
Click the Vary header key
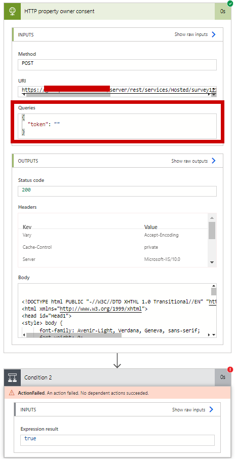pos(27,235)
